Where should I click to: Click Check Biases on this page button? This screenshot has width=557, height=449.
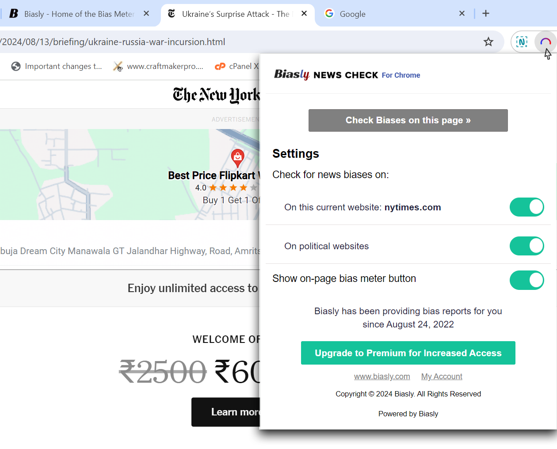coord(408,120)
